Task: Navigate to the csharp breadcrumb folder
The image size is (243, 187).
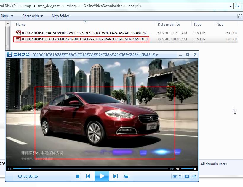Action: 71,6
